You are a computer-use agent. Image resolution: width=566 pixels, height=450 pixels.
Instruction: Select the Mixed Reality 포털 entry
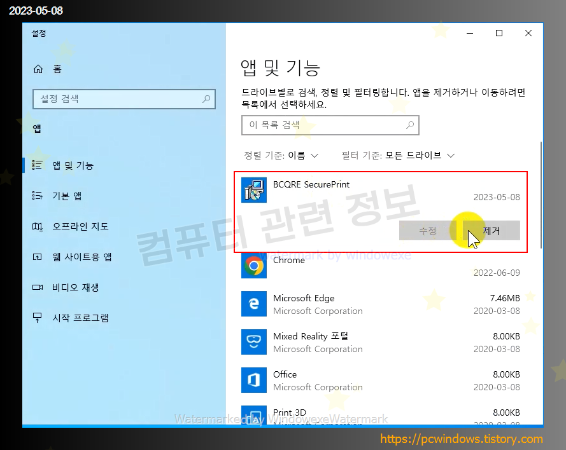311,336
